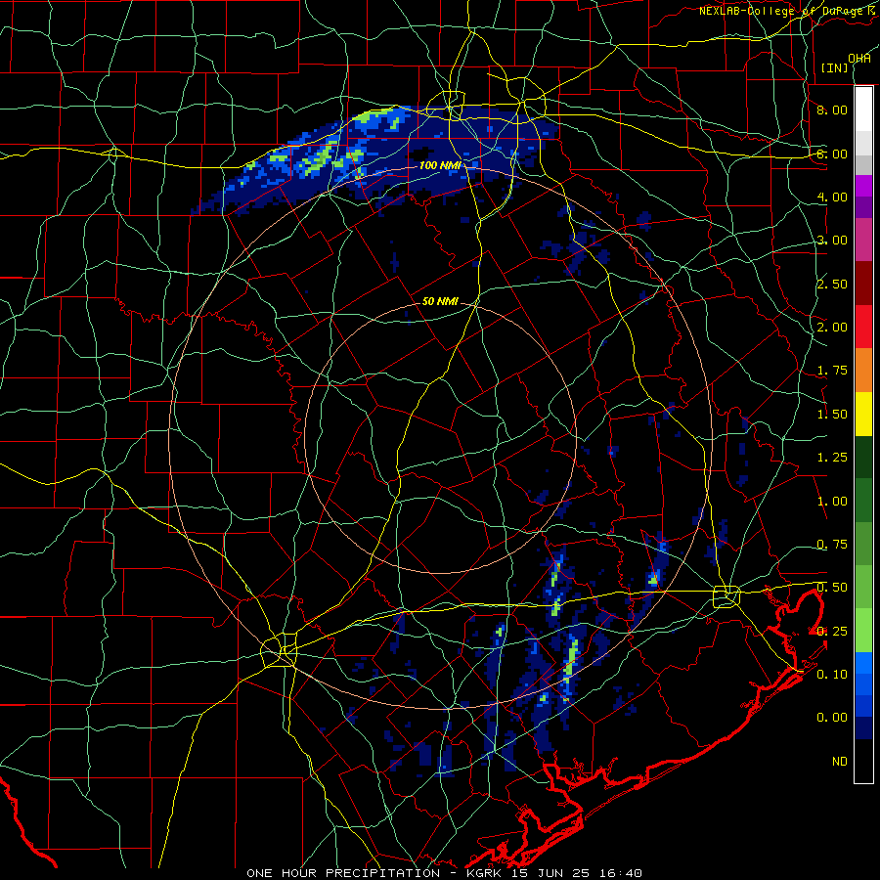Click the 1.25 legend value
880x880 pixels.
click(832, 458)
